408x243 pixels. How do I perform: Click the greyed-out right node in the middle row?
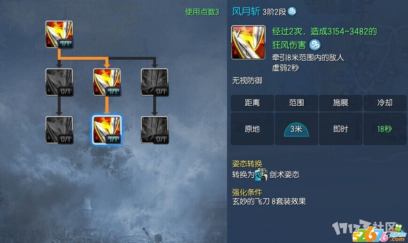[155, 82]
